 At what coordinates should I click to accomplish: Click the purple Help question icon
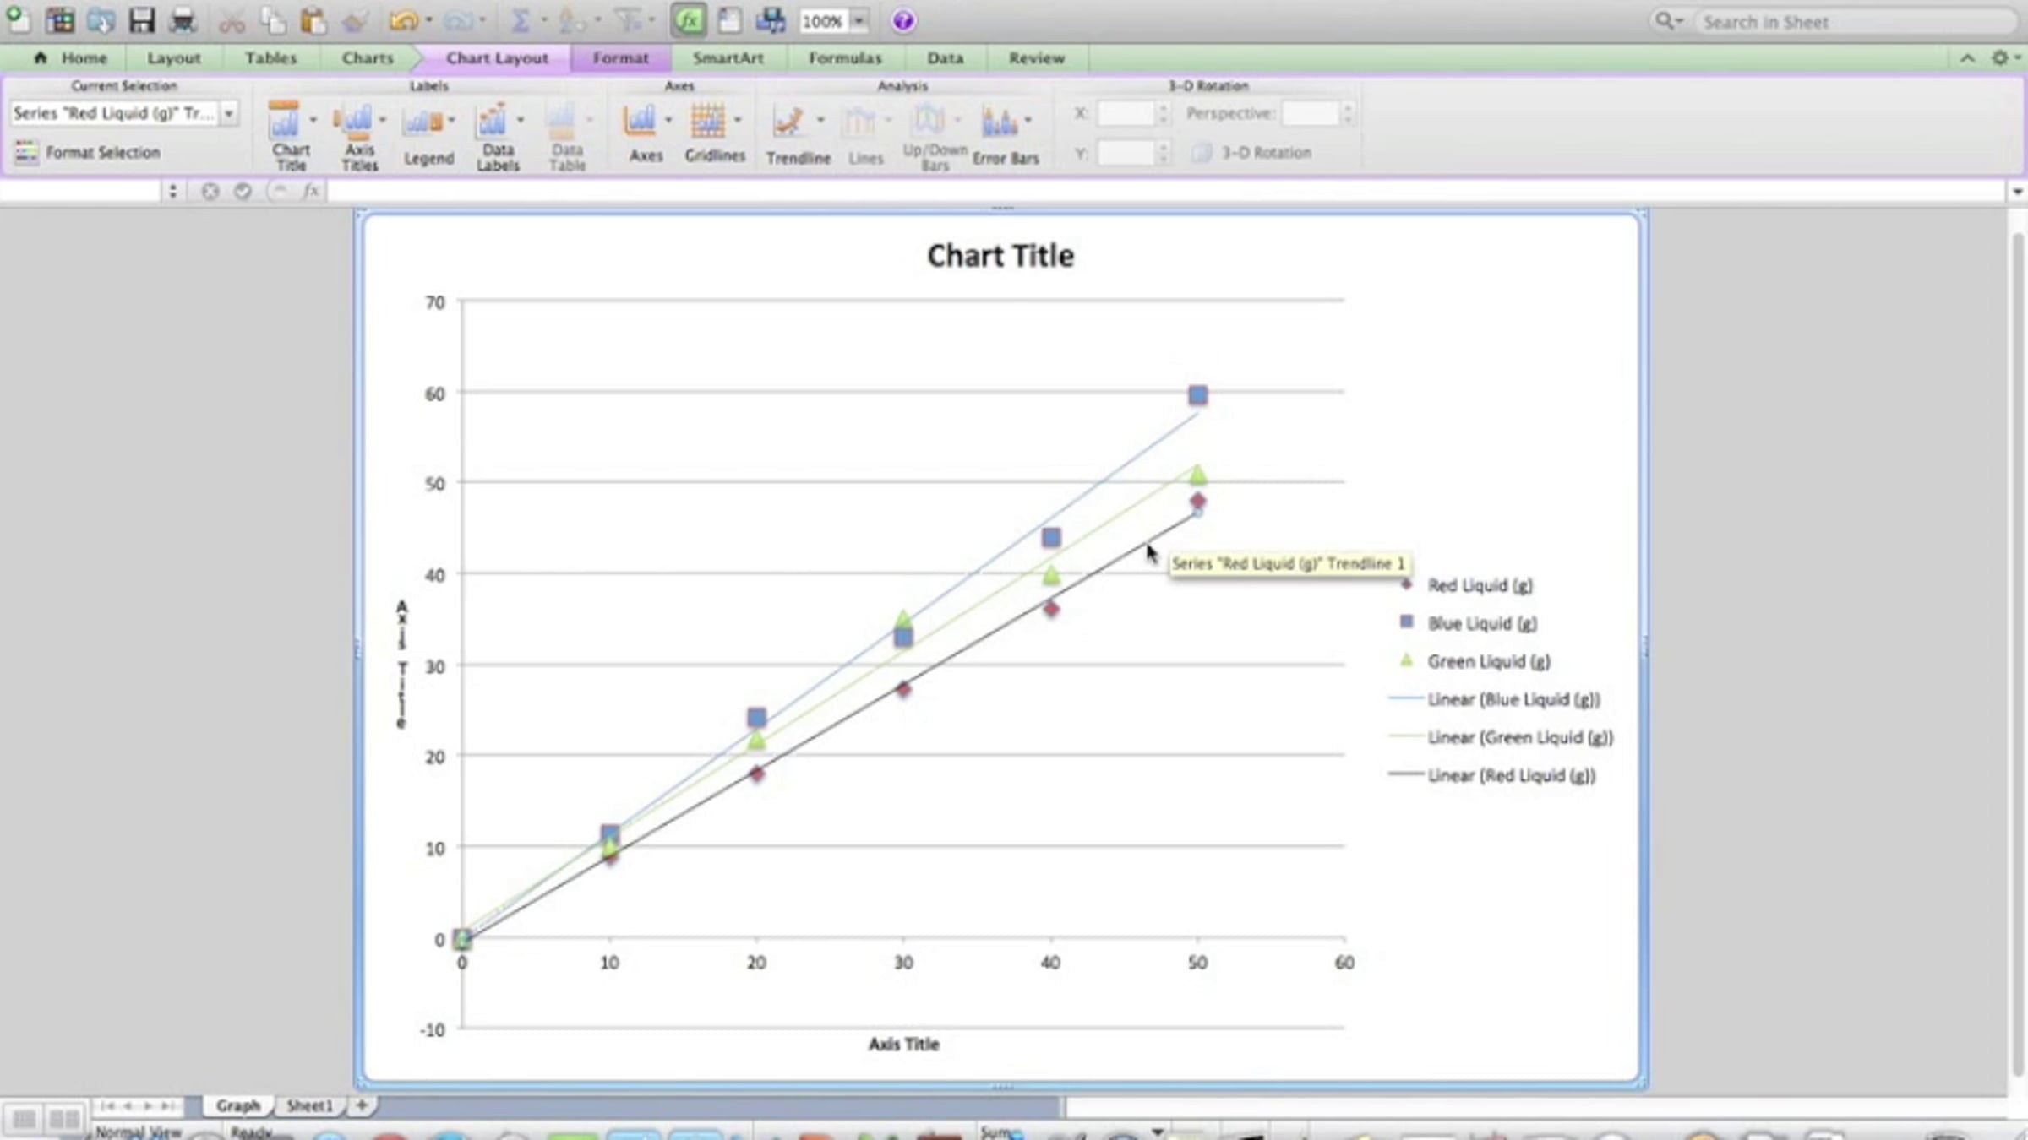pos(903,20)
